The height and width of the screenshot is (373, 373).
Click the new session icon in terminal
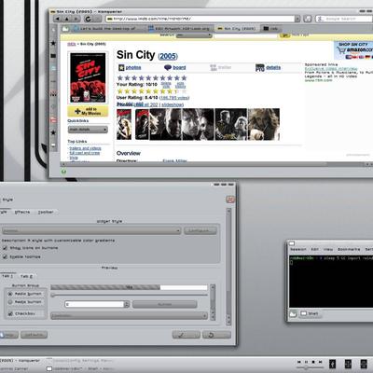(293, 313)
